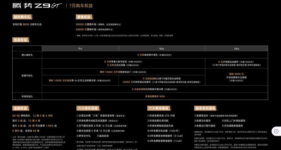This screenshot has height=150, width=281.
Task: Click the 金融权益 section label
Action: [x=21, y=108]
